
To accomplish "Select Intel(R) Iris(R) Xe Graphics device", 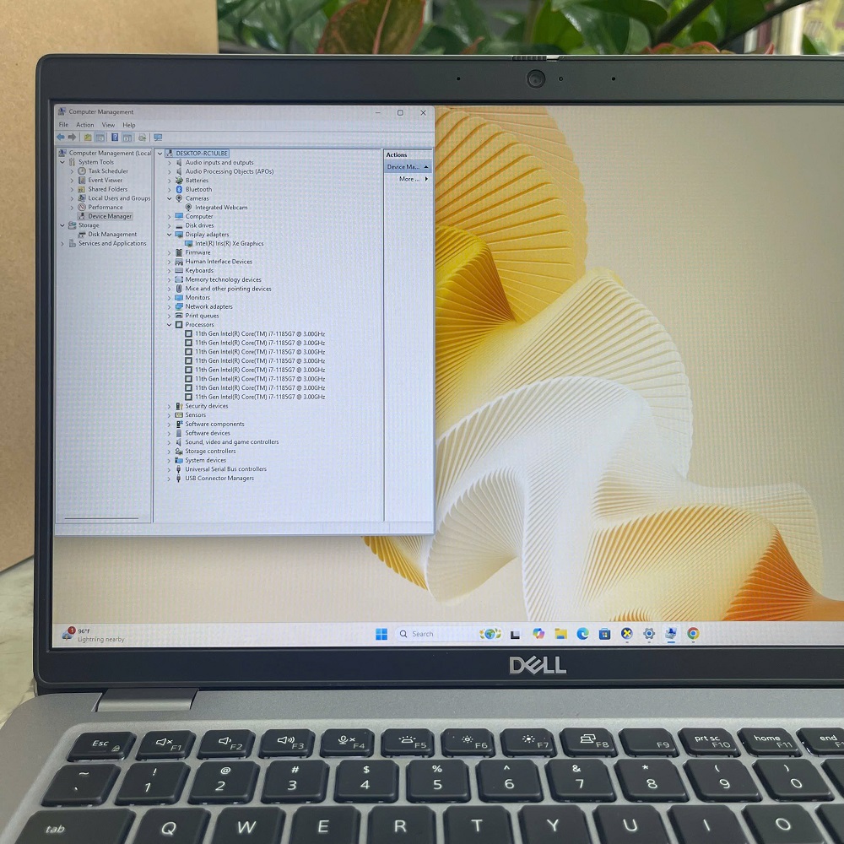I will click(x=229, y=244).
